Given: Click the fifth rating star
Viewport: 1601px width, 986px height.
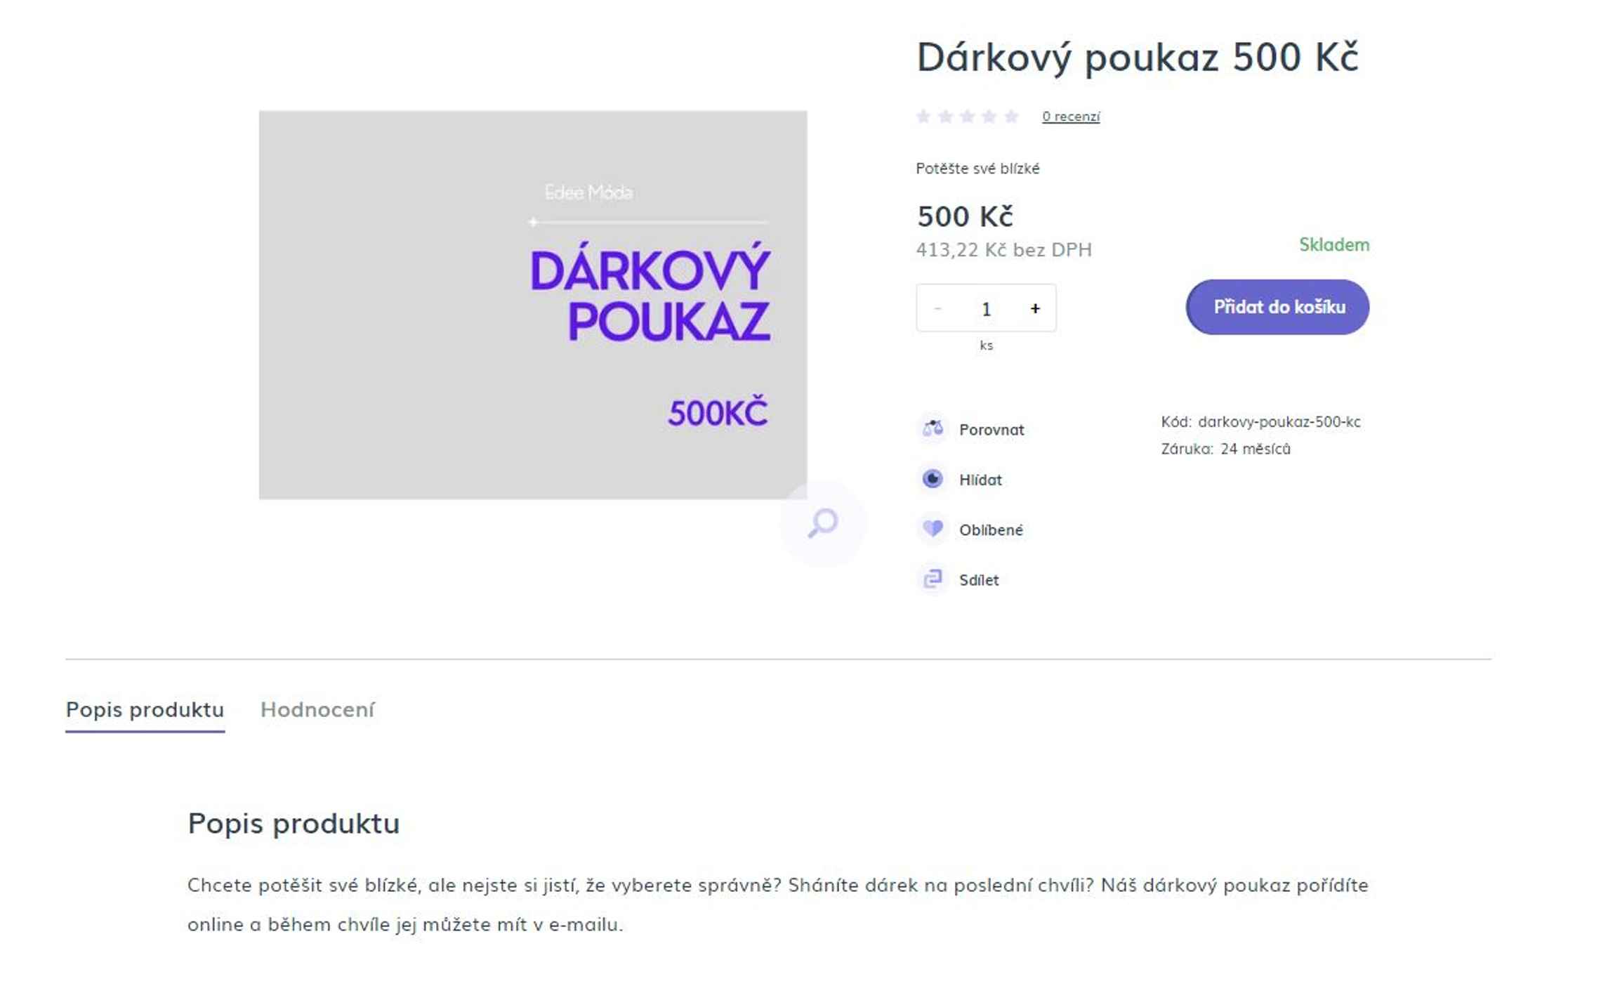Looking at the screenshot, I should 1011,117.
